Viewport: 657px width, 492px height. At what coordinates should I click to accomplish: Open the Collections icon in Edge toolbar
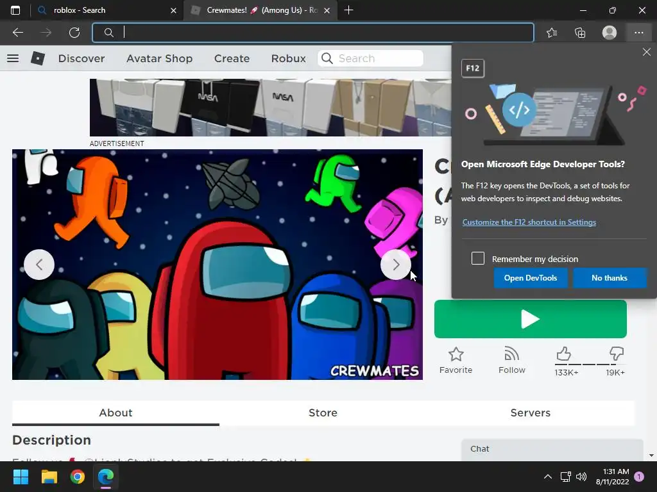580,33
